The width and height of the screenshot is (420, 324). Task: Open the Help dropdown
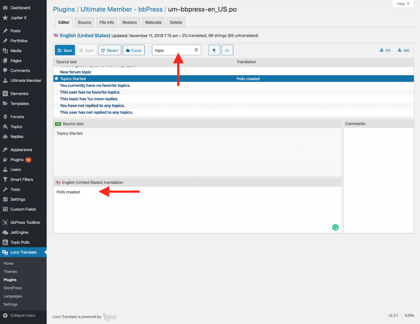(402, 3)
